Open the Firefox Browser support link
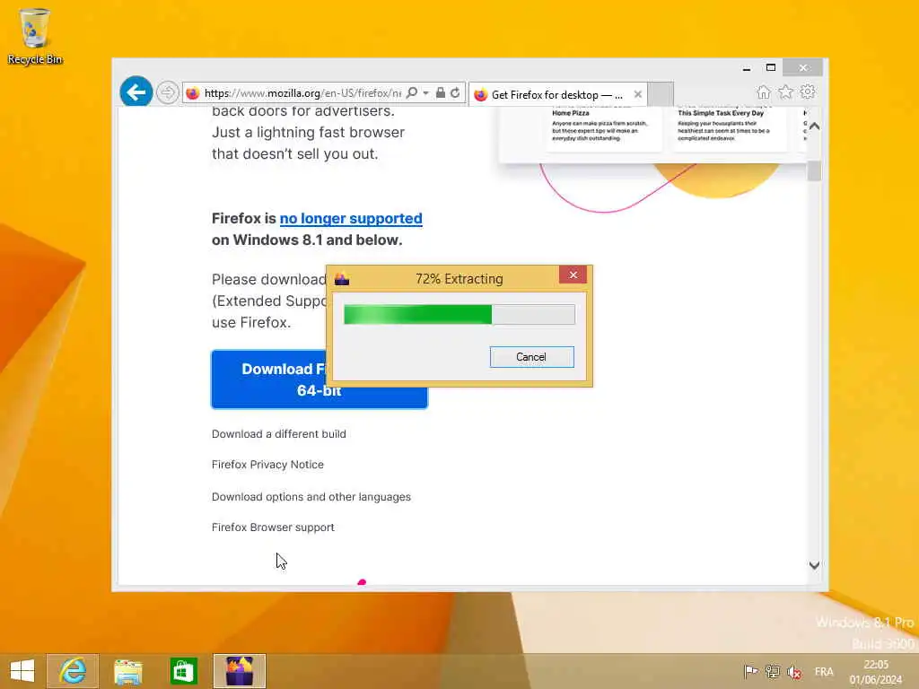 tap(273, 528)
